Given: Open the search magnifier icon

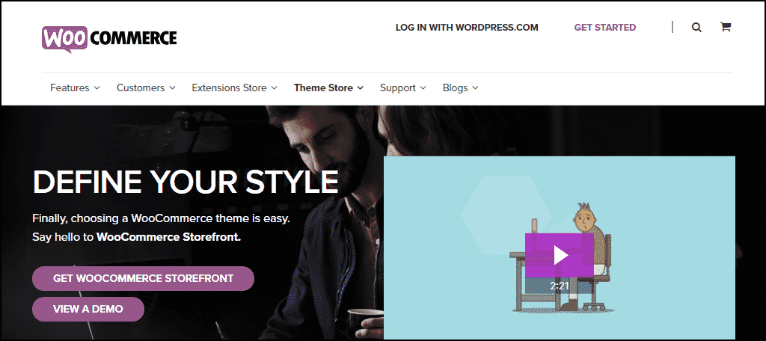Looking at the screenshot, I should [696, 28].
